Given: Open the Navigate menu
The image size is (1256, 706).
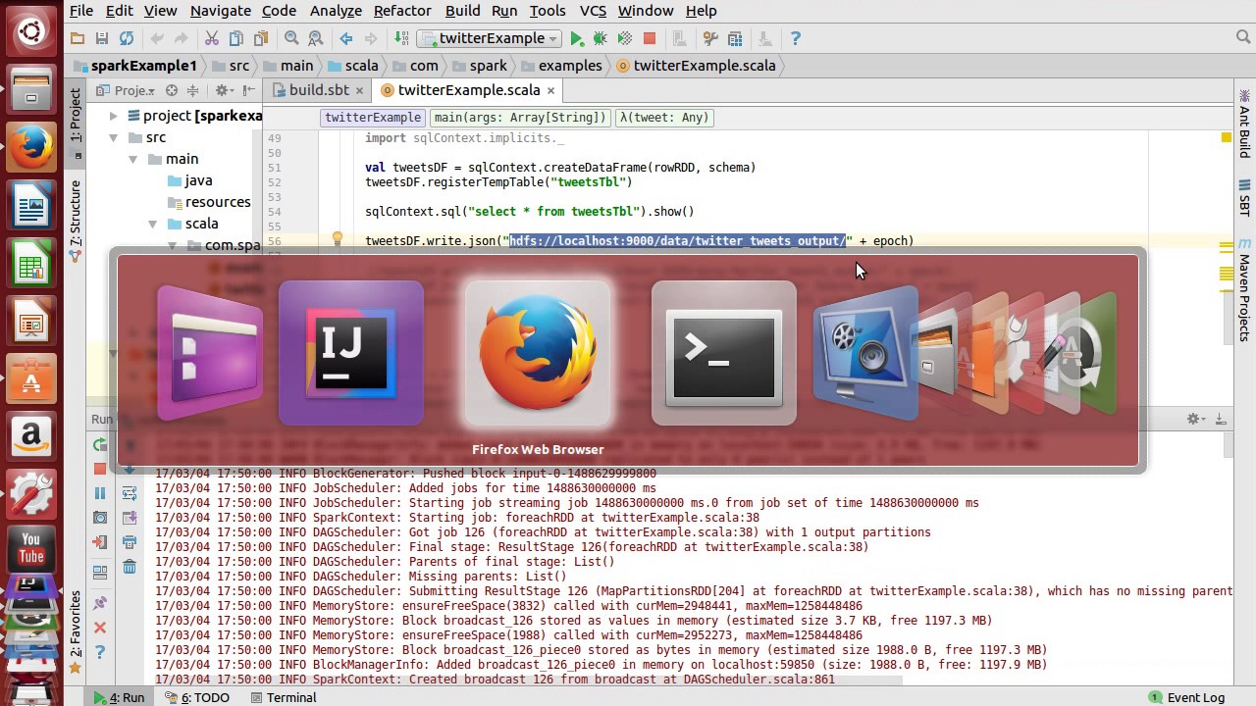Looking at the screenshot, I should [x=220, y=11].
